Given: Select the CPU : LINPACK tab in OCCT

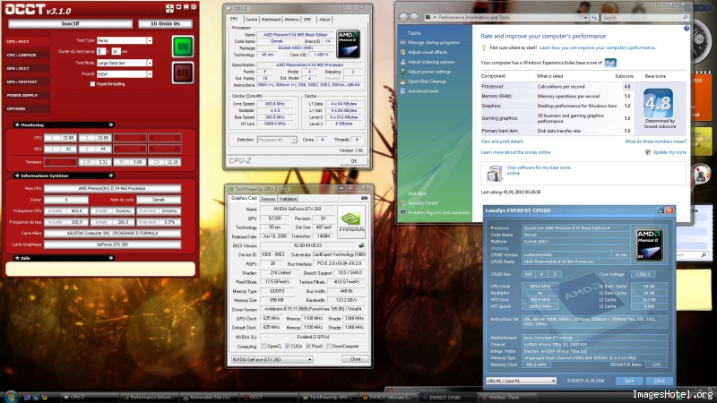Looking at the screenshot, I should pyautogui.click(x=27, y=55).
